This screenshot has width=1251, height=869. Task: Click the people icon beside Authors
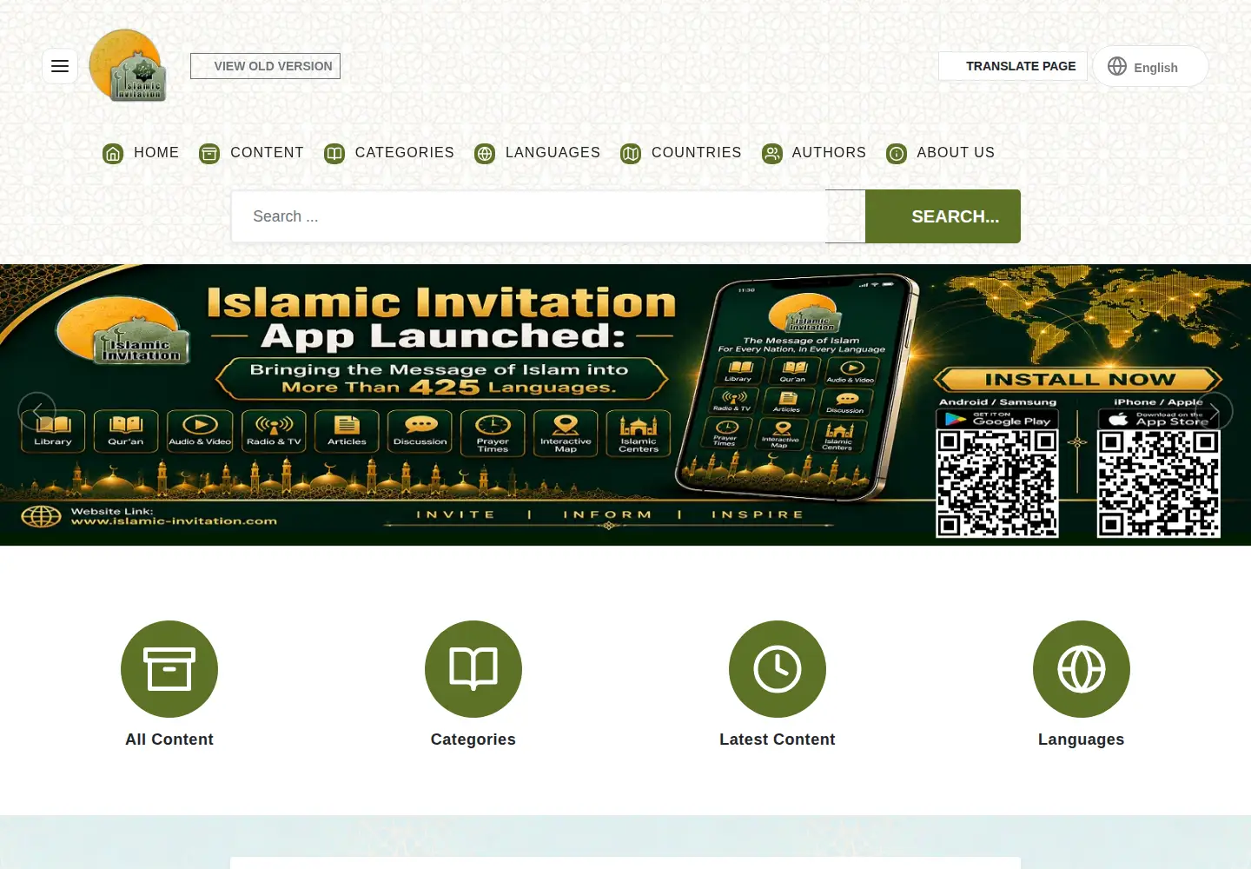(771, 154)
